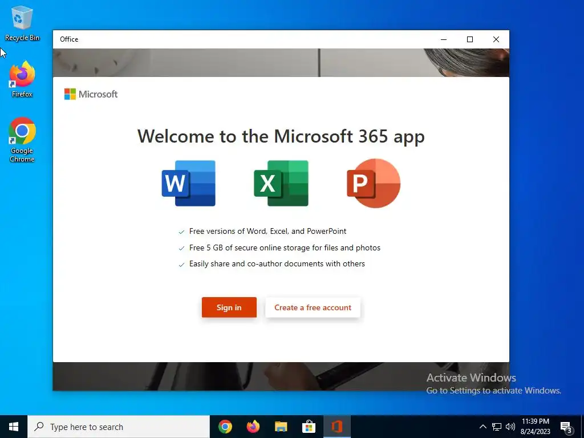Screen dimensions: 584x438
Task: Click 'Free 5 GB of secure online storage' text
Action: tap(285, 248)
